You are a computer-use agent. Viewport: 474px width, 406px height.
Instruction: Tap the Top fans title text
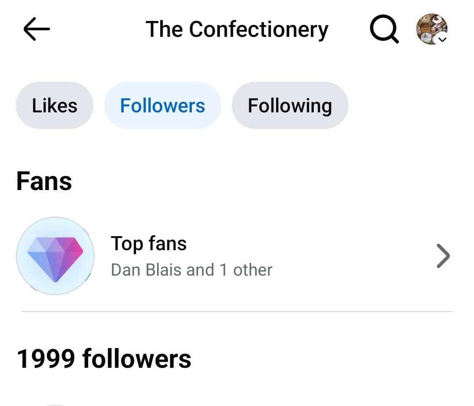click(x=149, y=244)
